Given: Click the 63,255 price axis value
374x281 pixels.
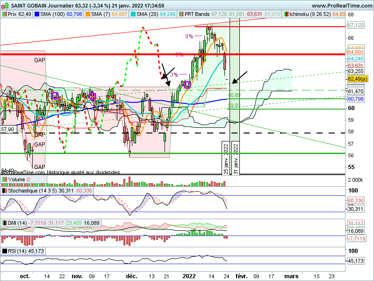Looking at the screenshot, I should coord(356,71).
